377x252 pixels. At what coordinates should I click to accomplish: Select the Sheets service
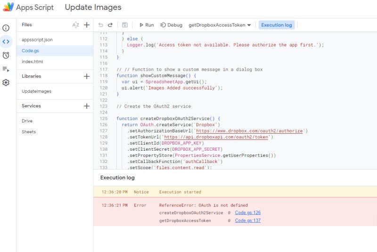29,132
